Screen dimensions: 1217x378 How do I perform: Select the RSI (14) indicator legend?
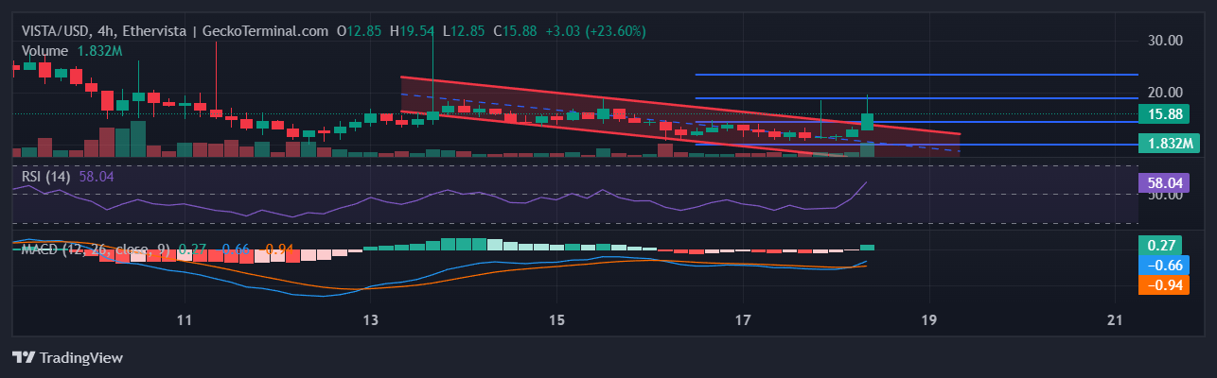[47, 176]
